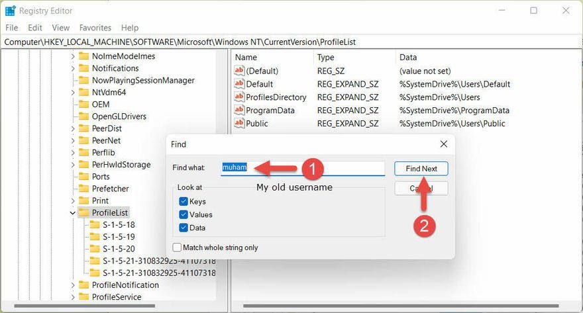Open the Favorites menu
This screenshot has height=313, width=583.
(95, 28)
